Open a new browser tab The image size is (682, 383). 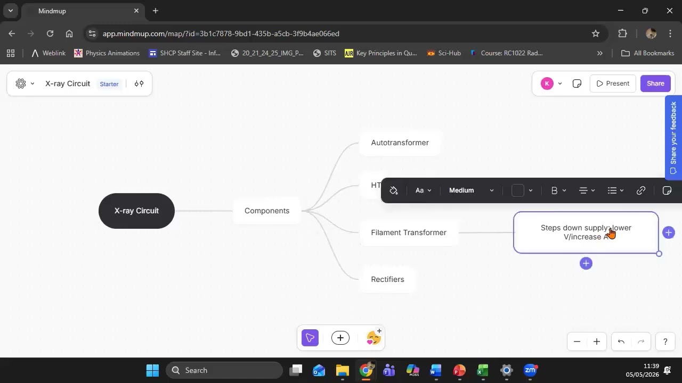(x=155, y=11)
